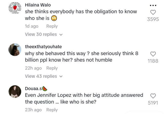This screenshot has width=164, height=114.
Task: Click the chevron beside View 43 replies
Action: coord(61,76)
